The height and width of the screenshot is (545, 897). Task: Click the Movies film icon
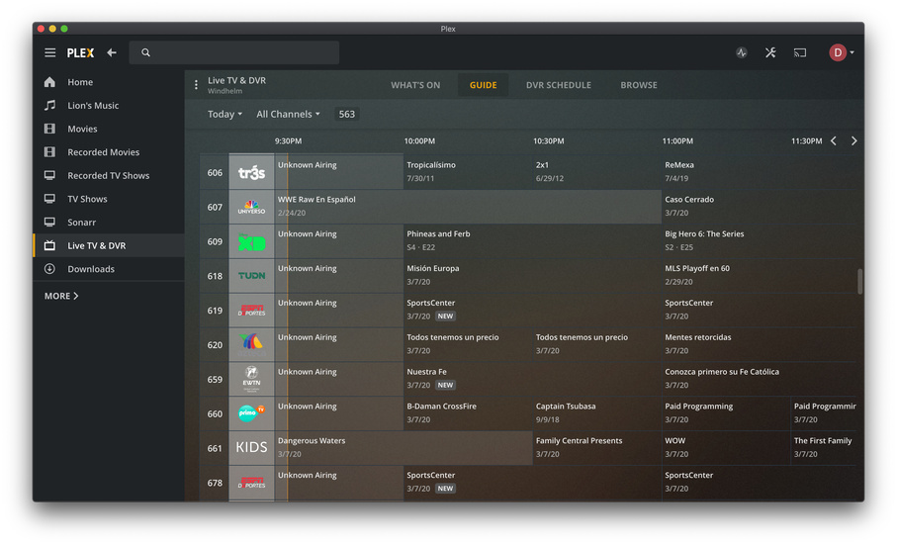coord(49,129)
